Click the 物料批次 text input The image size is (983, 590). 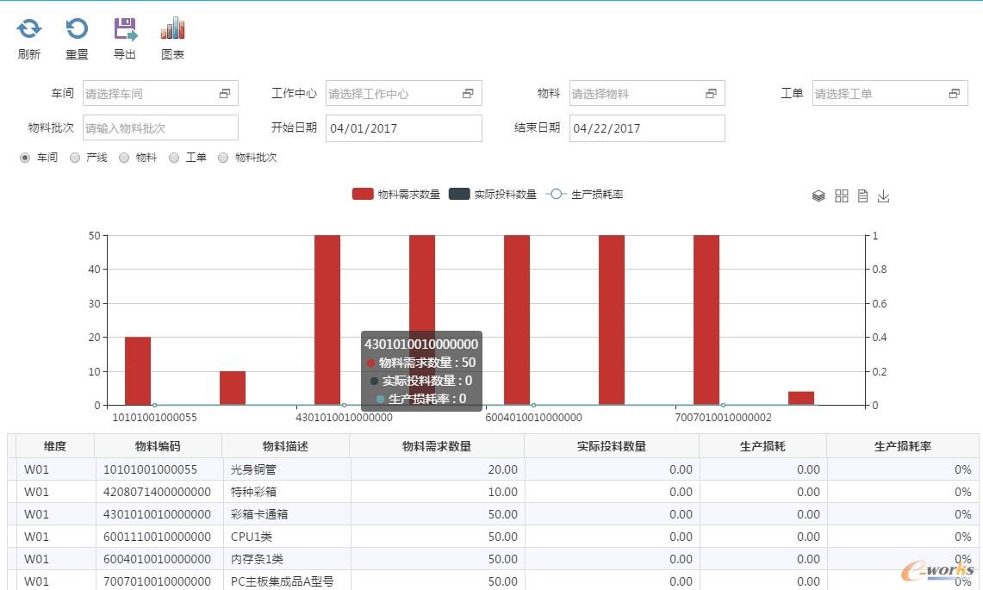click(159, 128)
